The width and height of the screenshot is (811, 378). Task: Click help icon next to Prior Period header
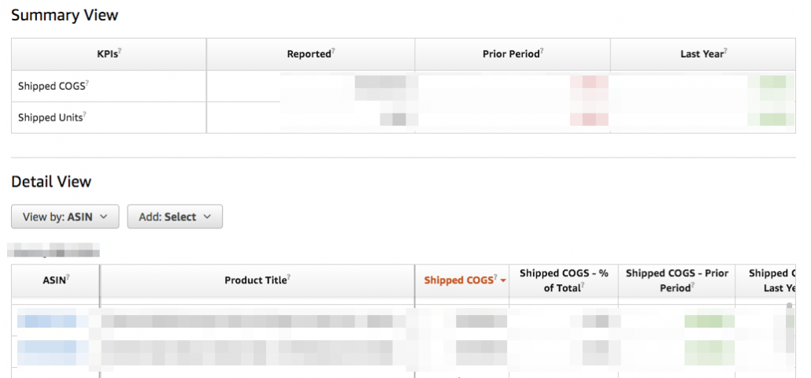[x=542, y=51]
